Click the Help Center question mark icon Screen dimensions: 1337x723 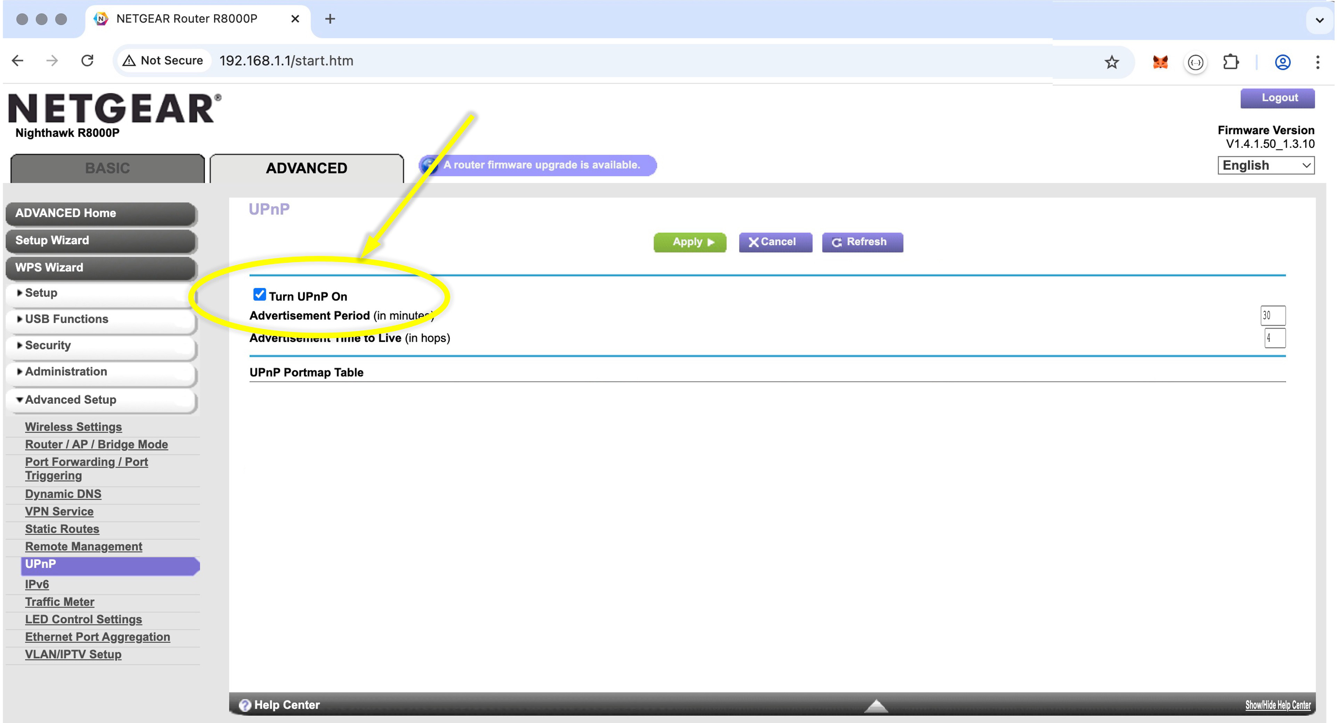pos(244,705)
